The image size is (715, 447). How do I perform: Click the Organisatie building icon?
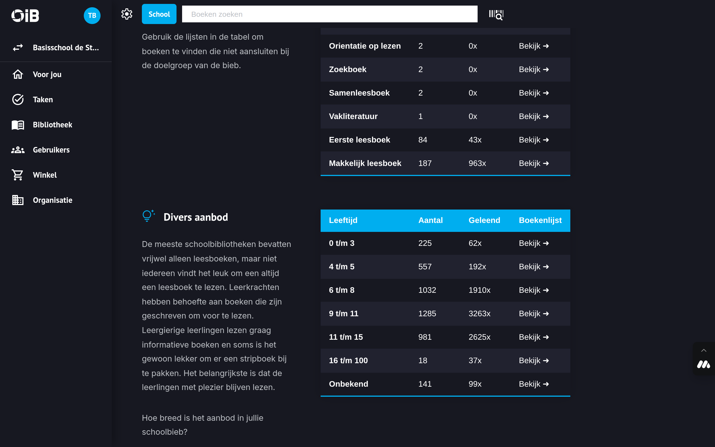click(x=18, y=200)
